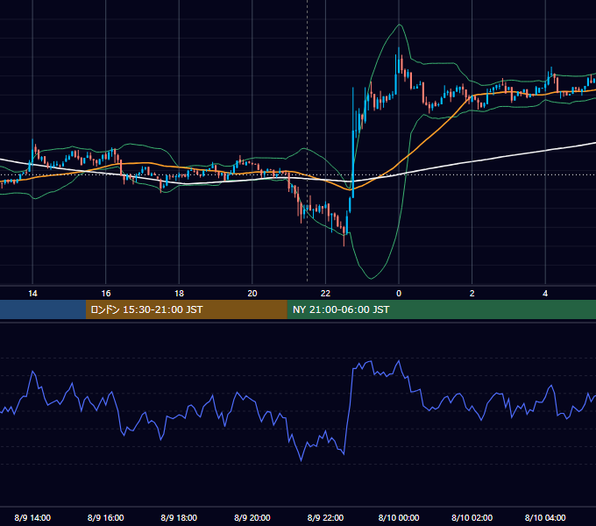This screenshot has width=596, height=526.
Task: Click the 8/10 00:00 date label
Action: [x=399, y=517]
